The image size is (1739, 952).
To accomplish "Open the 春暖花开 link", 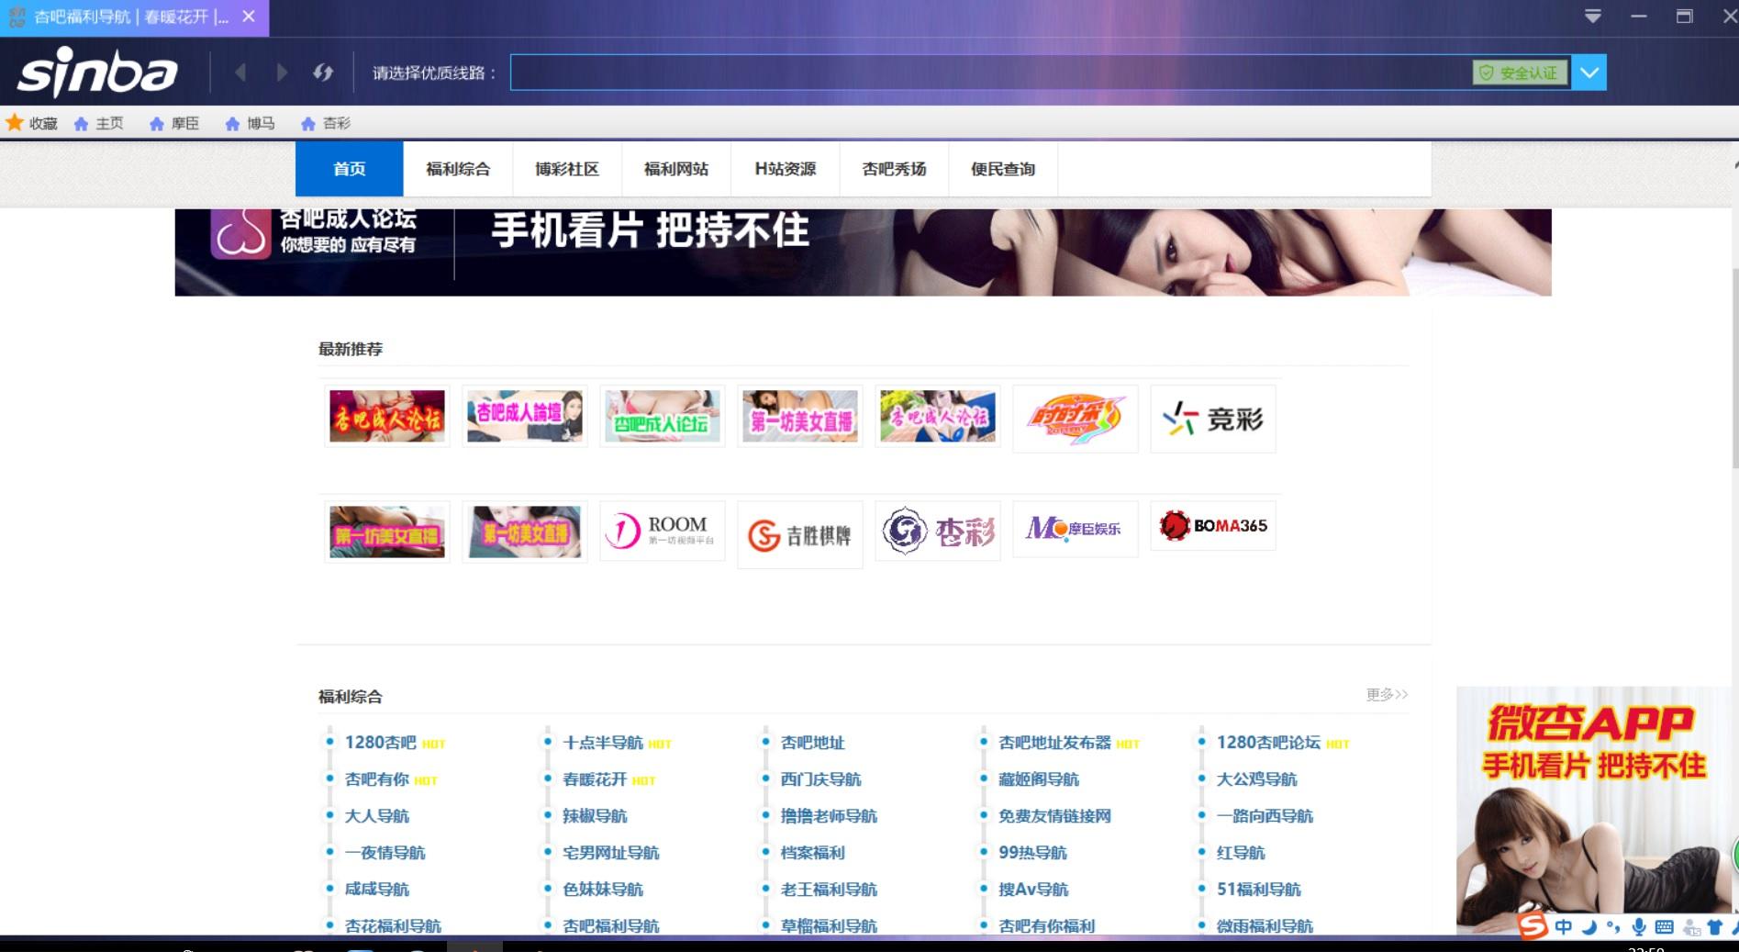I will (x=601, y=779).
